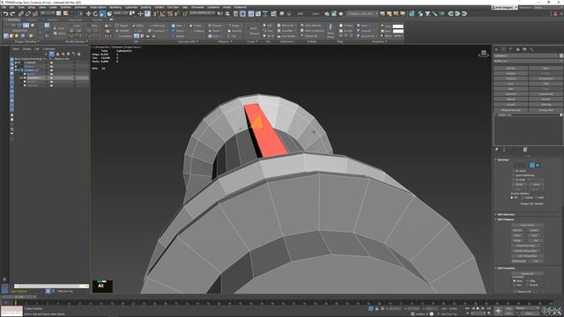Collapse the Selection rollout

click(503, 160)
